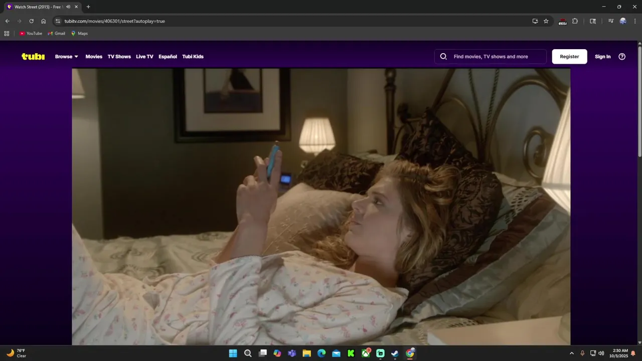Open the TV Shows page

click(x=119, y=57)
